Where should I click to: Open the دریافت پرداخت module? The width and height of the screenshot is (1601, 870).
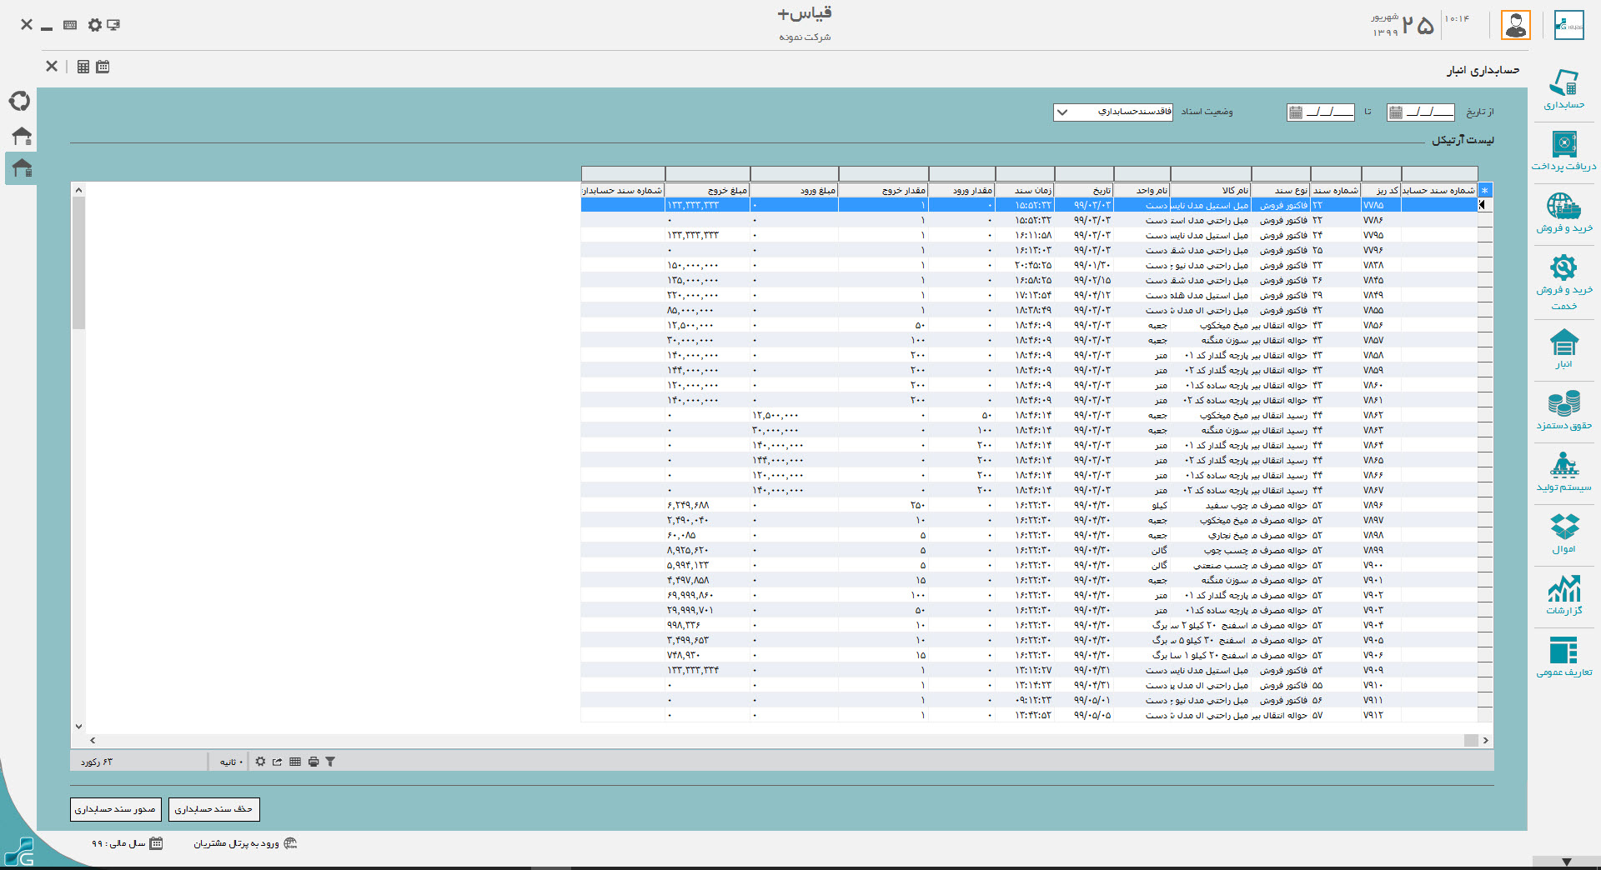(1563, 151)
